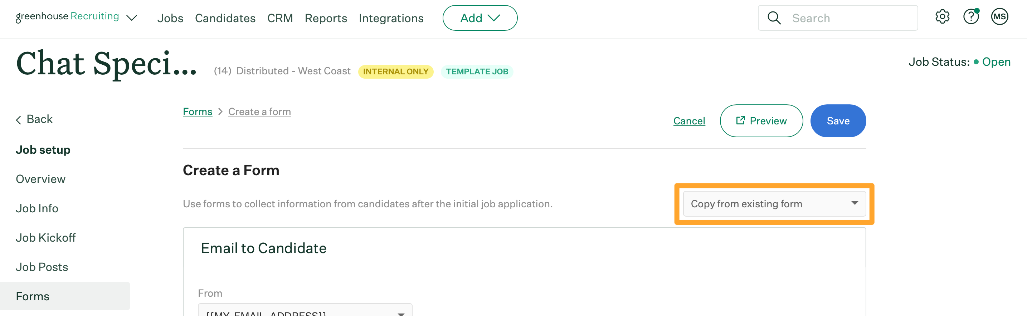1027x316 pixels.
Task: Focus the Search input field
Action: pos(849,18)
